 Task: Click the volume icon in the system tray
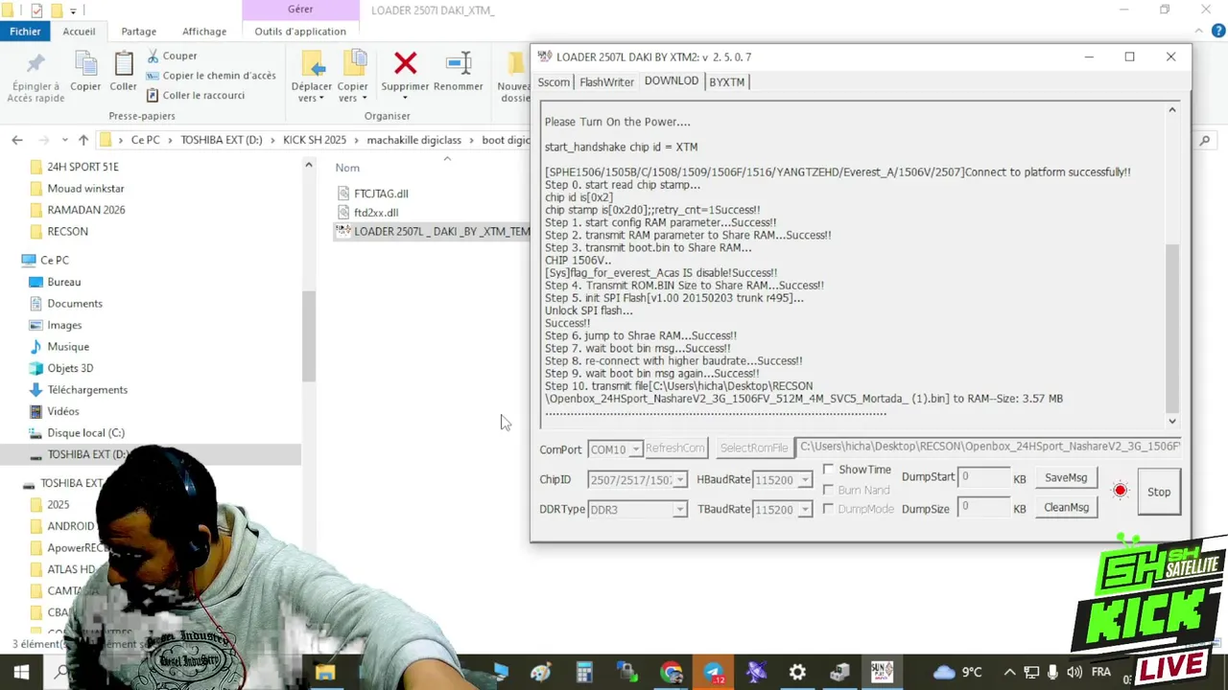tap(1074, 673)
